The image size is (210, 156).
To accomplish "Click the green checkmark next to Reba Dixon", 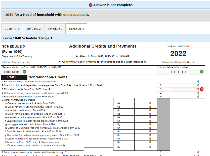I will [24, 72].
